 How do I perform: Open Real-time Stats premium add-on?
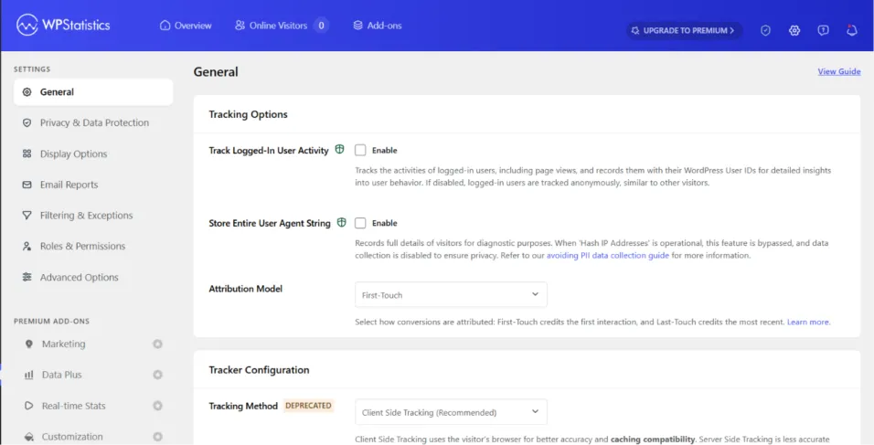tap(93, 406)
